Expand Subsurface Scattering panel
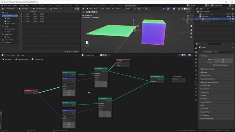This screenshot has height=132, width=235. point(208,79)
